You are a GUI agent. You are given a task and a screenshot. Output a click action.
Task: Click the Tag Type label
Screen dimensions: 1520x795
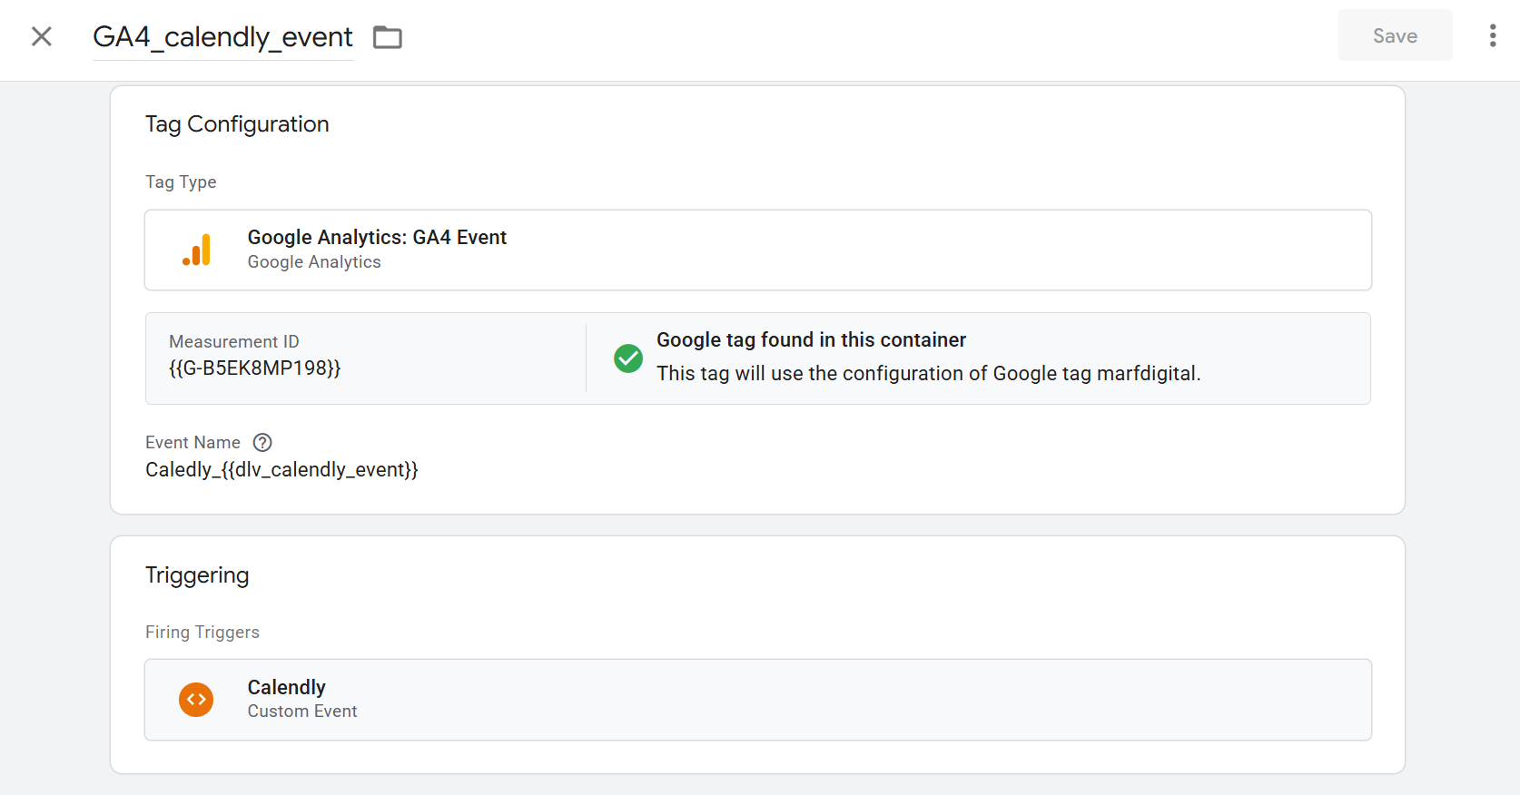pos(181,182)
